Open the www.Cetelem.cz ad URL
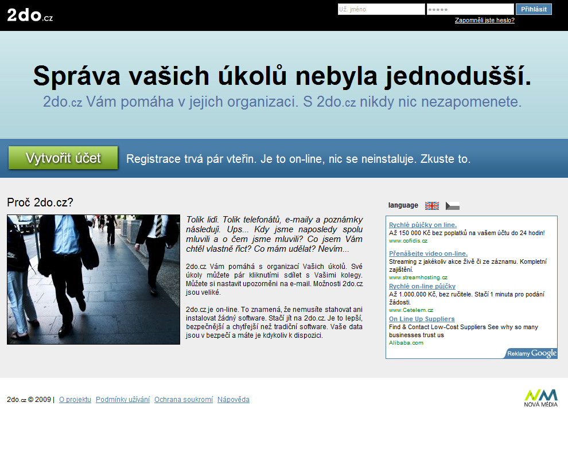568x453 pixels. [411, 310]
